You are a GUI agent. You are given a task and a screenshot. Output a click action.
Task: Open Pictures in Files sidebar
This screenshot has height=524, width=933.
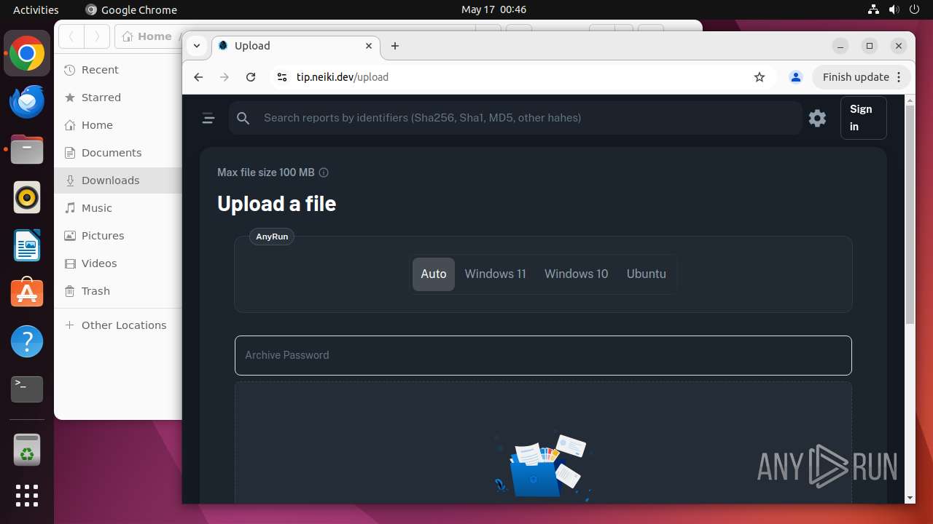118,236
